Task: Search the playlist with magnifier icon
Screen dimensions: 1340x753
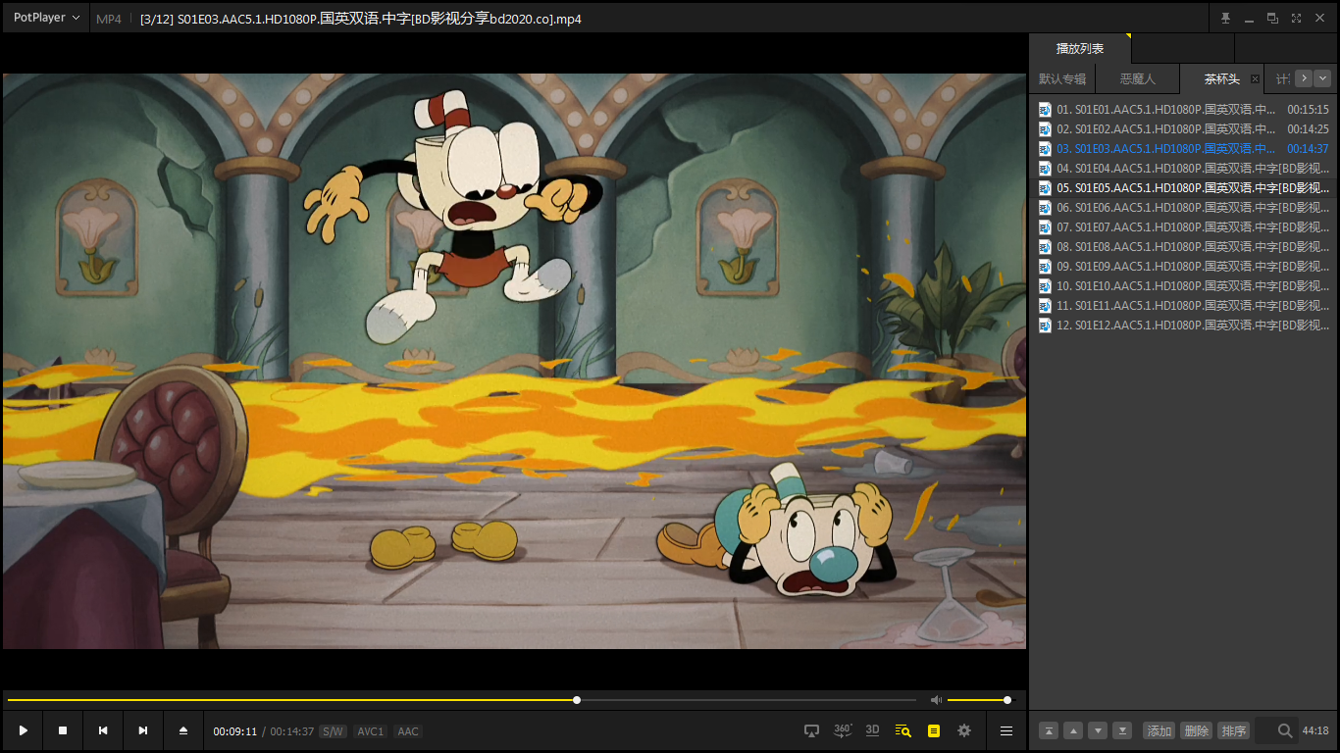Action: (1285, 730)
